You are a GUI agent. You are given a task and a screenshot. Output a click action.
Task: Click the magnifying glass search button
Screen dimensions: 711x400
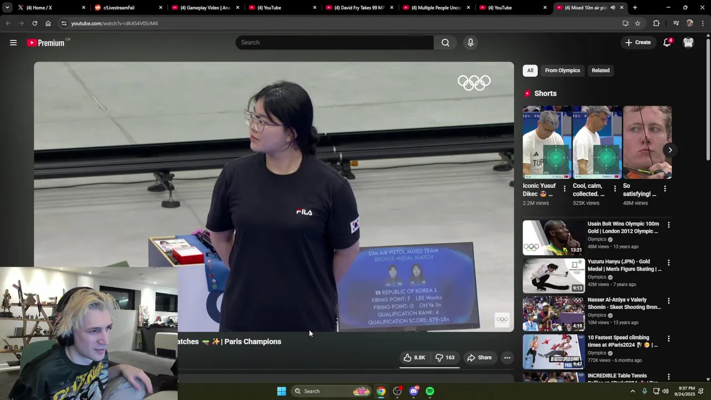pos(445,43)
